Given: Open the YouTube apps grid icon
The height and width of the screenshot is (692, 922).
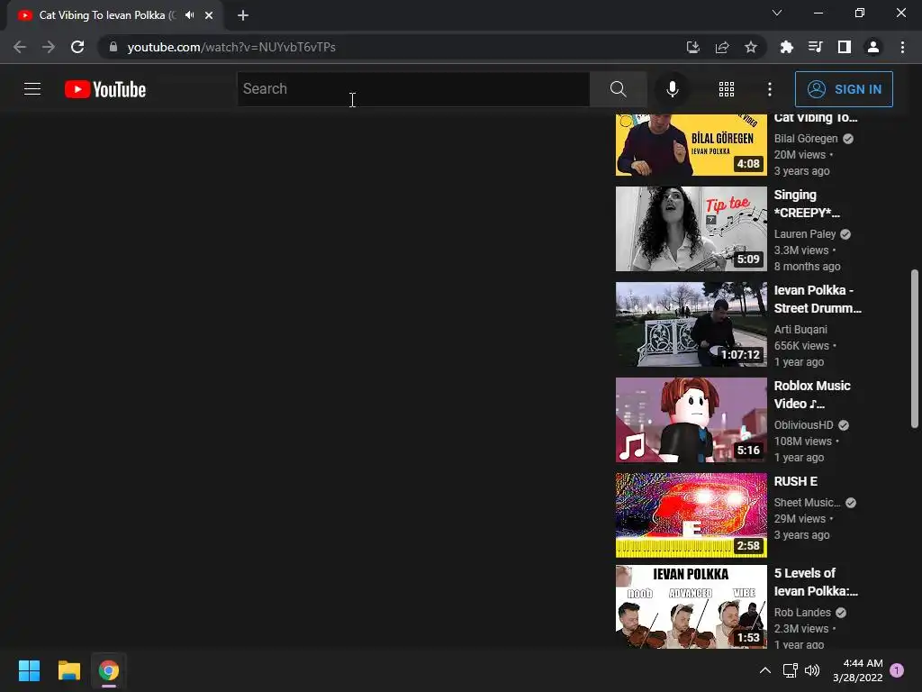Looking at the screenshot, I should point(727,89).
